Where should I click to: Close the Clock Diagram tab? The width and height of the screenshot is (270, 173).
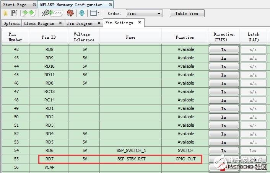pos(60,23)
